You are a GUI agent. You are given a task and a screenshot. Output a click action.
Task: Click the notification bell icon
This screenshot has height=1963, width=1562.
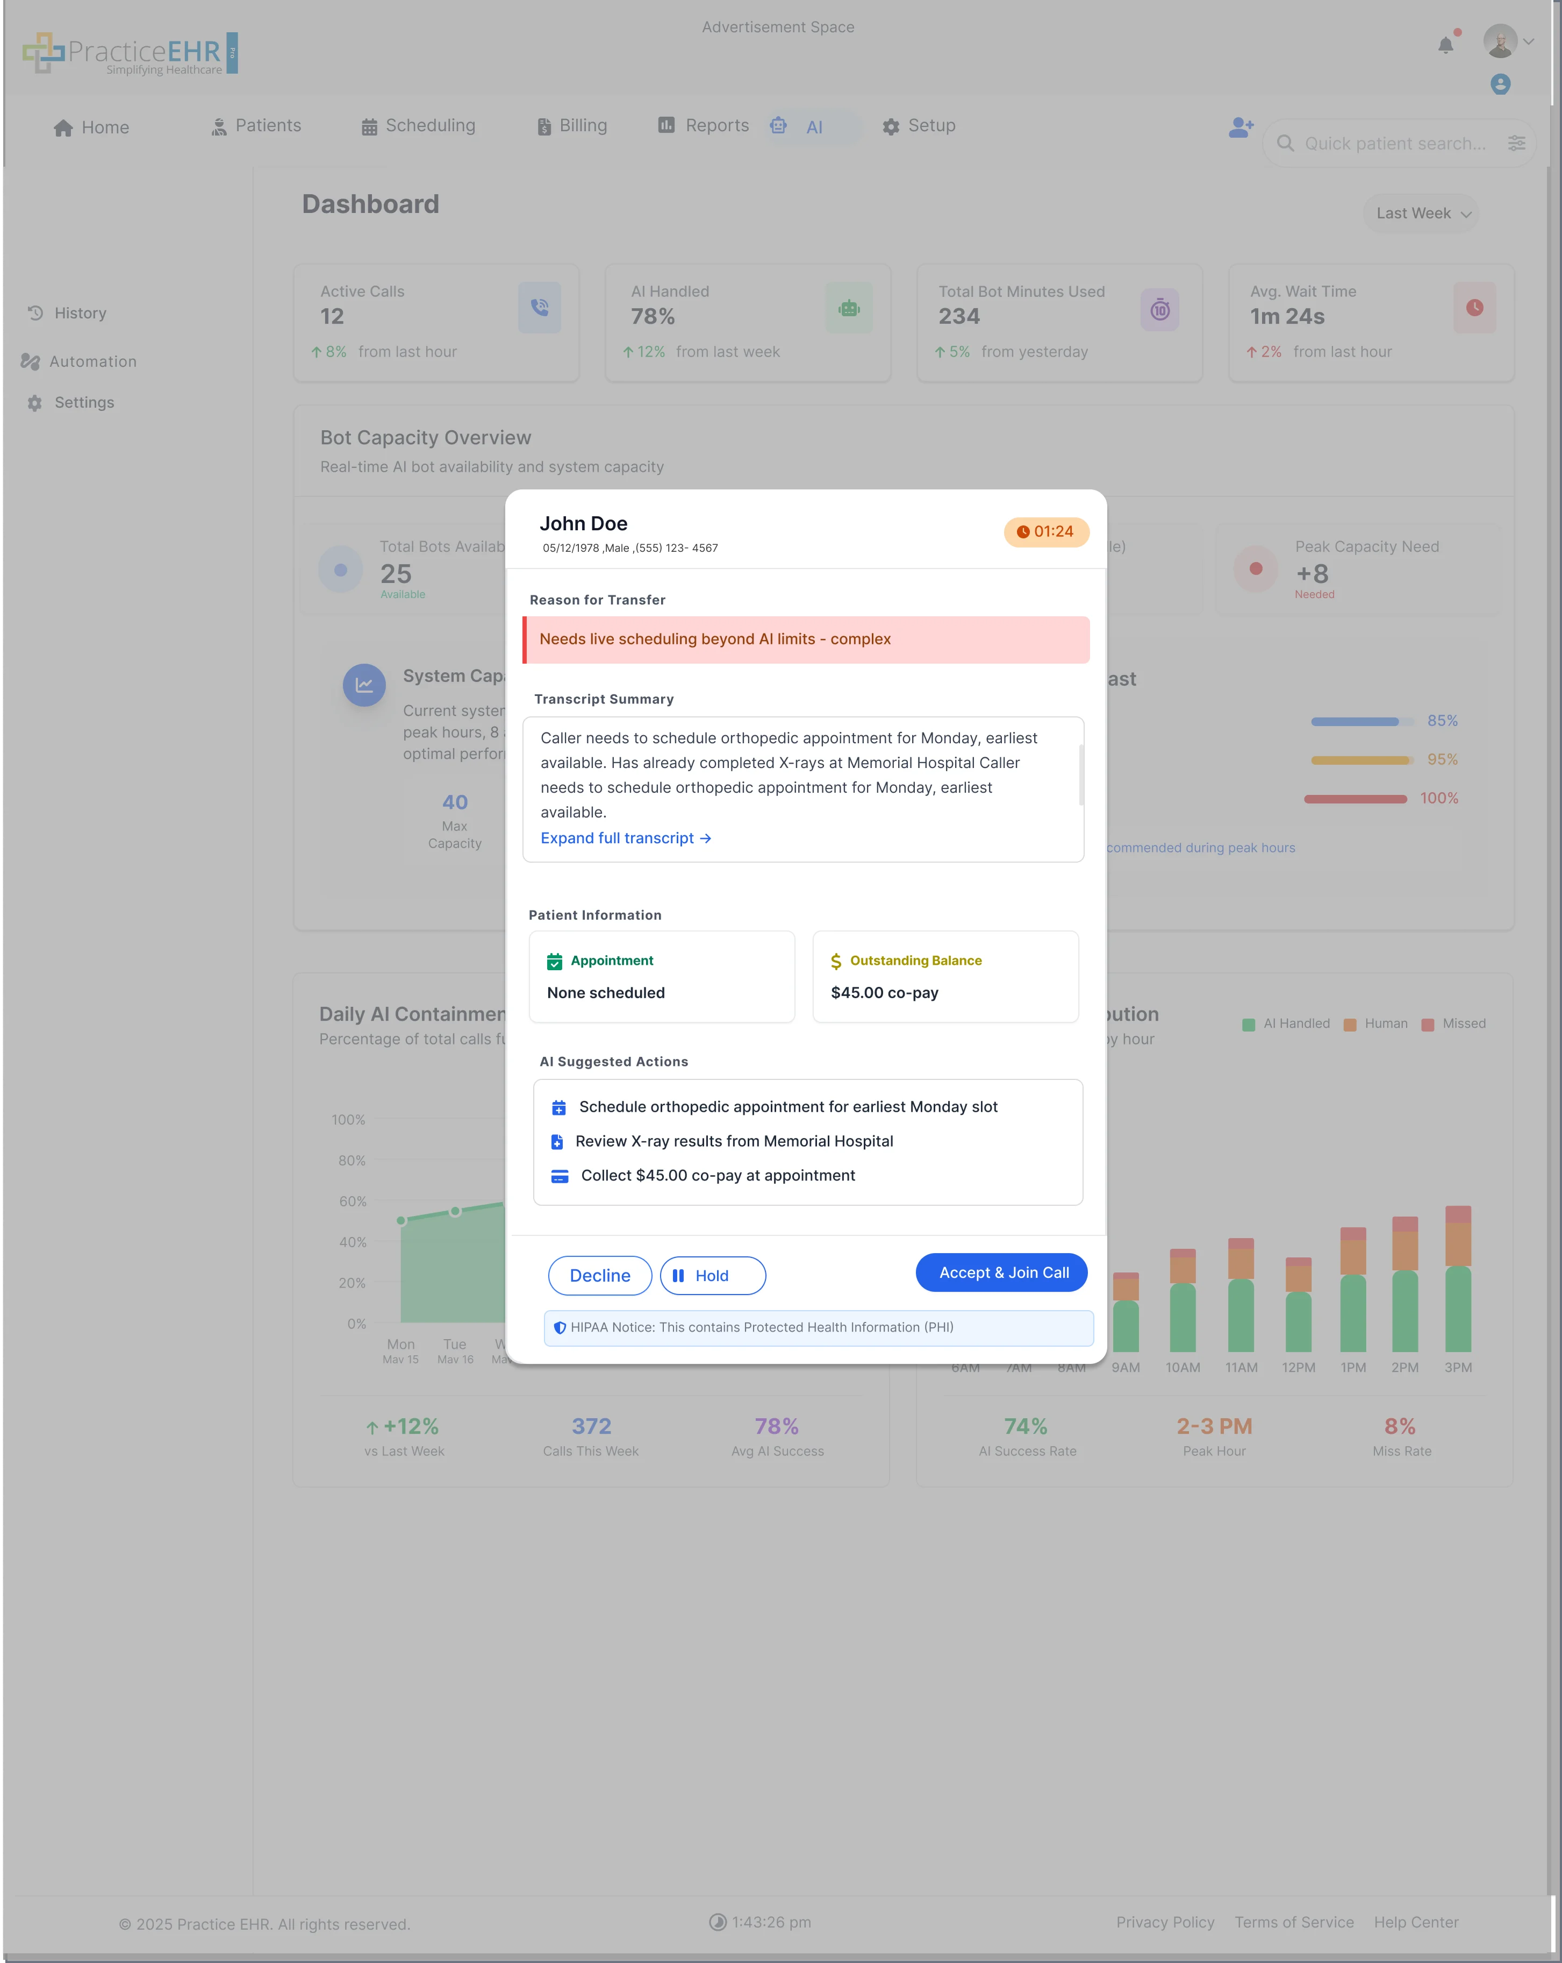[x=1445, y=45]
